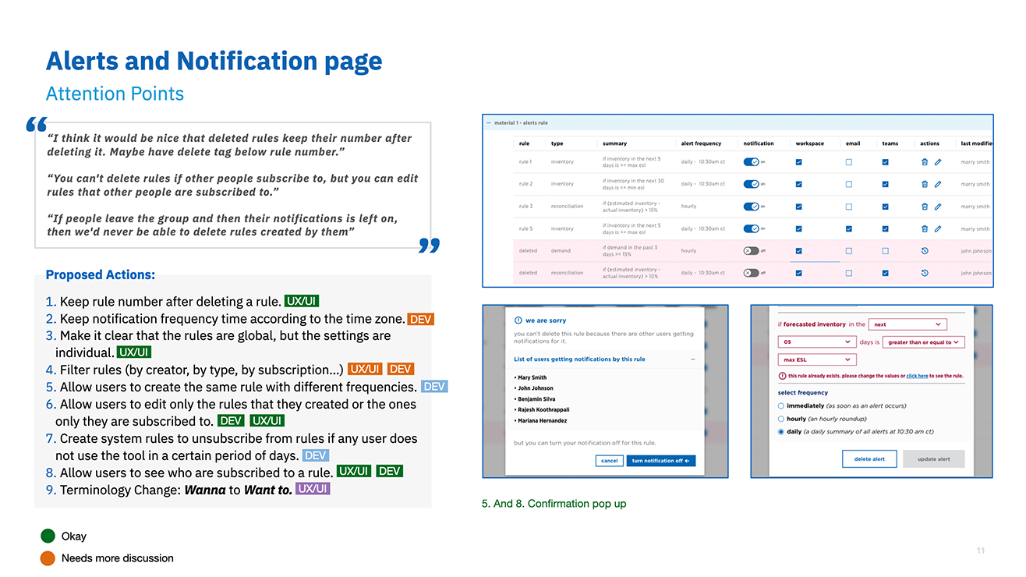1026x577 pixels.
Task: Open the '05' days dropdown
Action: click(x=817, y=342)
